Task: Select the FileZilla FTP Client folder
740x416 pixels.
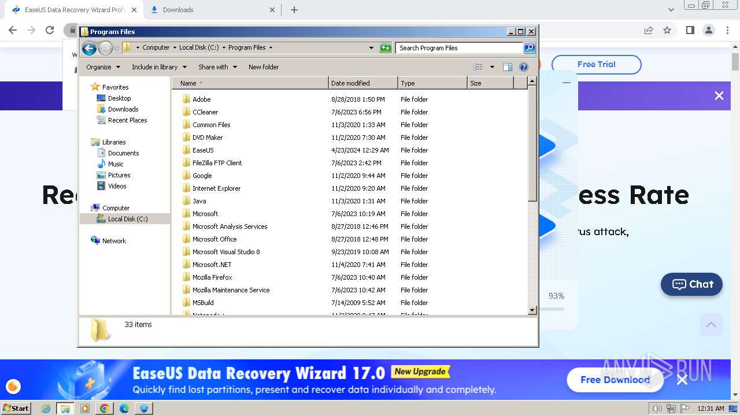Action: point(217,163)
